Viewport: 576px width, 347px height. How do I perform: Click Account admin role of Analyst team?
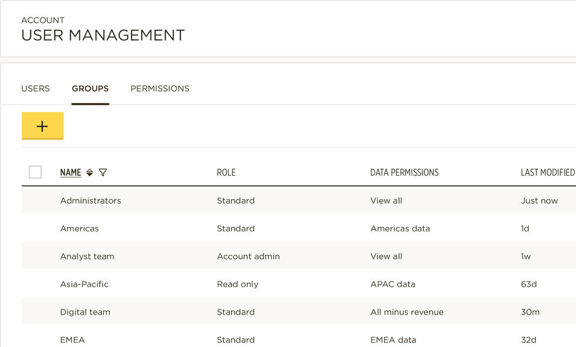(x=248, y=257)
